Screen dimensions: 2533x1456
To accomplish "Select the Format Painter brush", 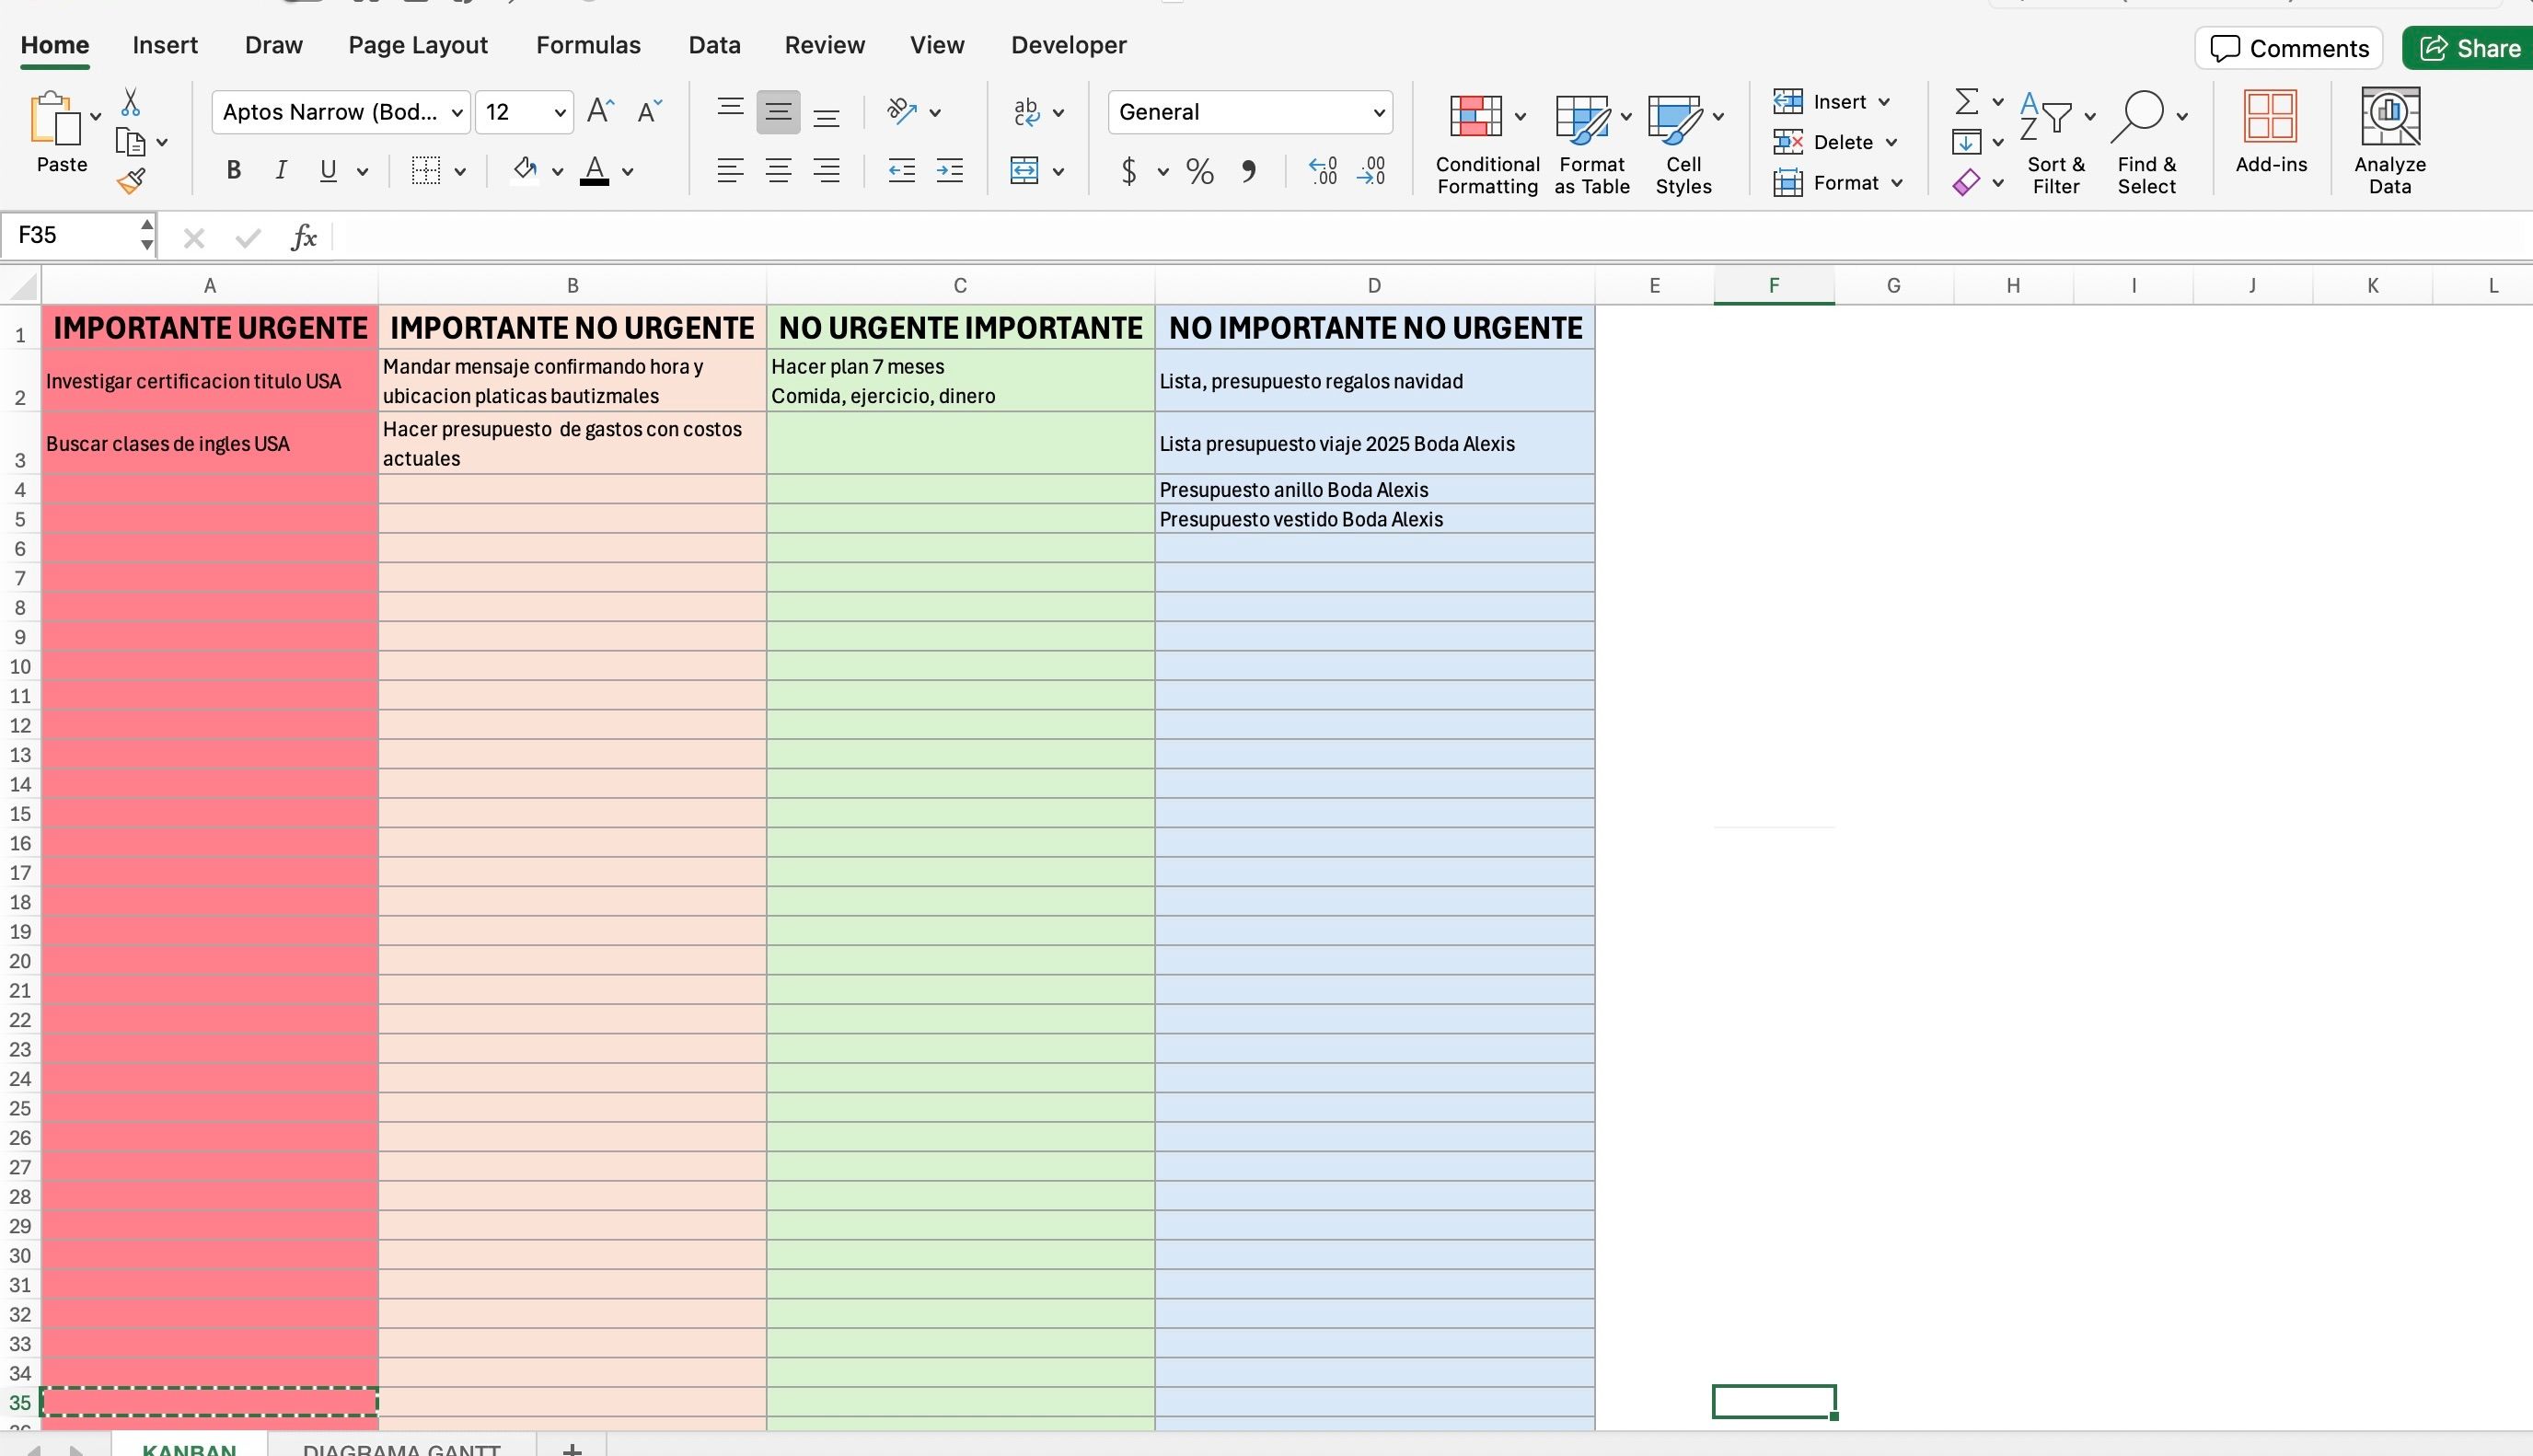I will point(131,181).
